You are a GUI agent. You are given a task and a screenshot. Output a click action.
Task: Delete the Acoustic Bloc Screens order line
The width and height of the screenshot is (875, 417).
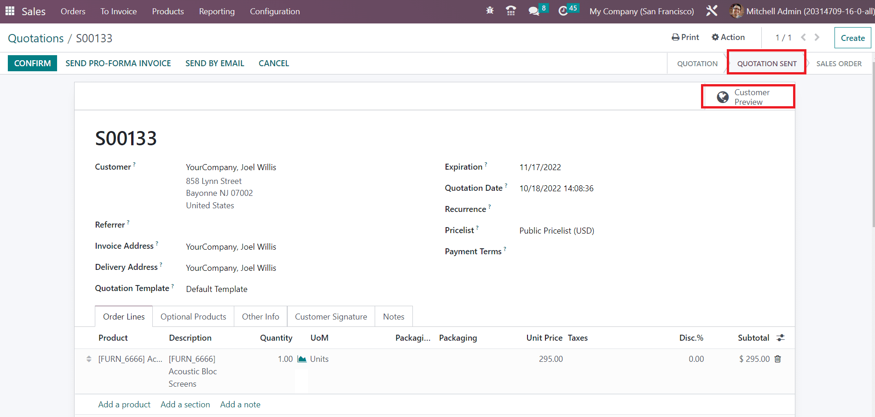pos(778,359)
